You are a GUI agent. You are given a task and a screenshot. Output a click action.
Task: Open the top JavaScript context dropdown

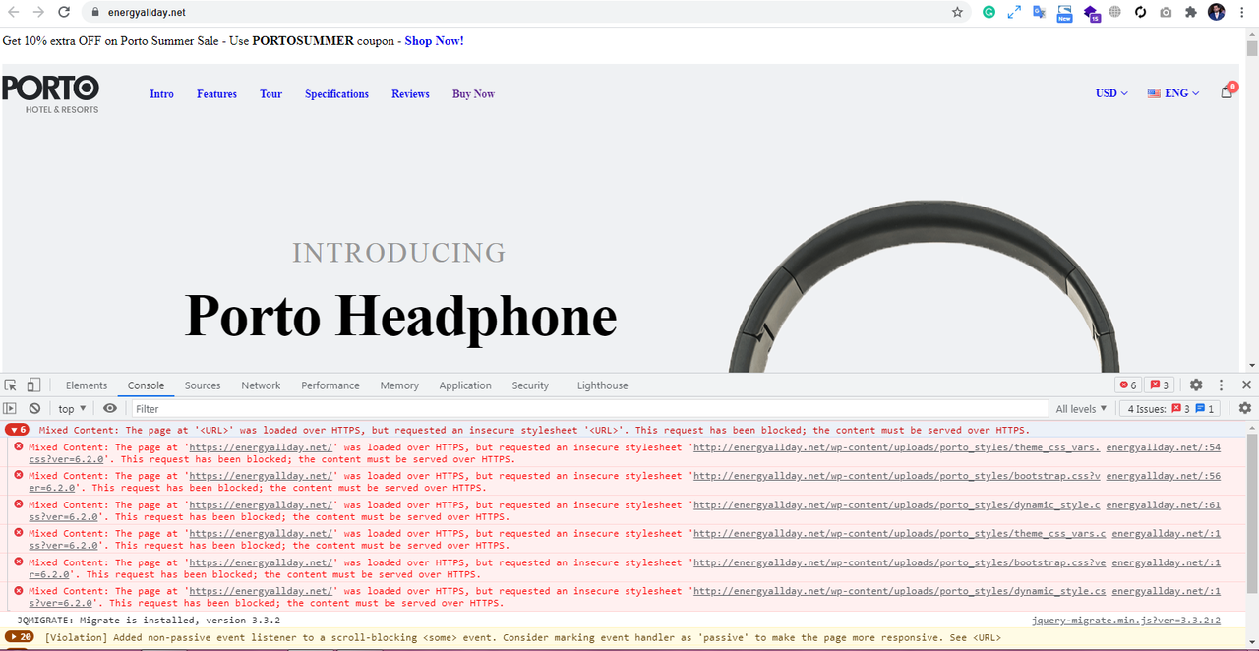tap(72, 409)
